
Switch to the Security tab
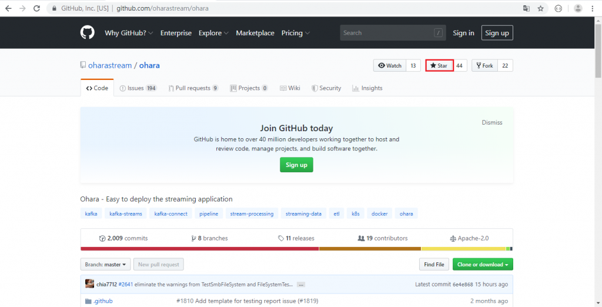tap(326, 88)
